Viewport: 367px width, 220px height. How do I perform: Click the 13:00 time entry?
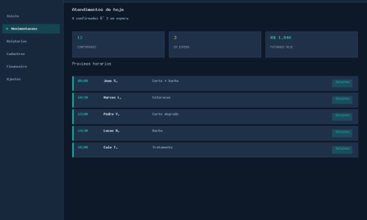[x=83, y=114]
